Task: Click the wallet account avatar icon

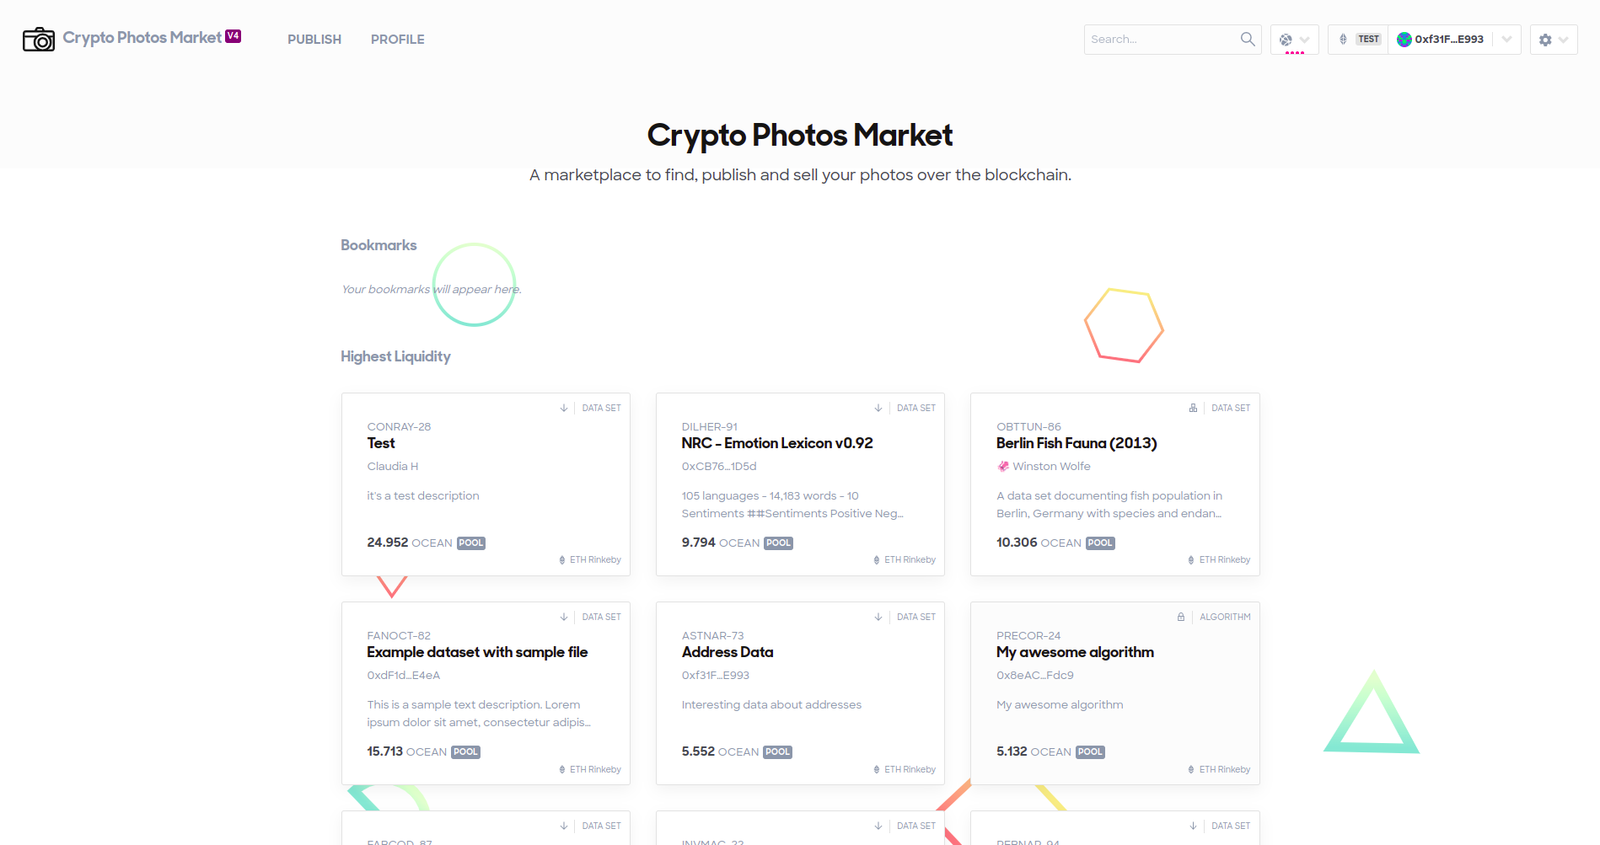Action: (1404, 40)
